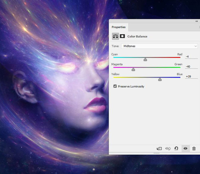Click the panel bottom resize grip

[x=157, y=153]
